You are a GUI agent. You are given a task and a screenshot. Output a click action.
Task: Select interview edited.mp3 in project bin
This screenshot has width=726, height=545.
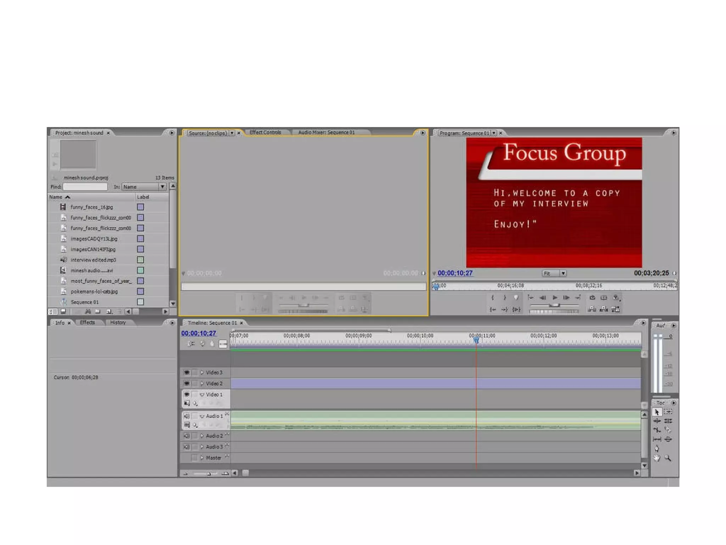click(x=93, y=260)
